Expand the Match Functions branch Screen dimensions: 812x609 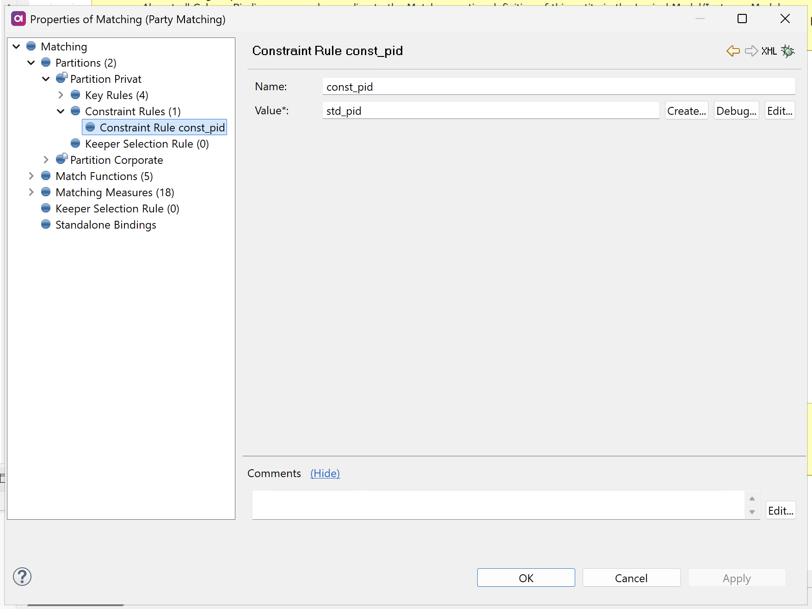coord(31,176)
